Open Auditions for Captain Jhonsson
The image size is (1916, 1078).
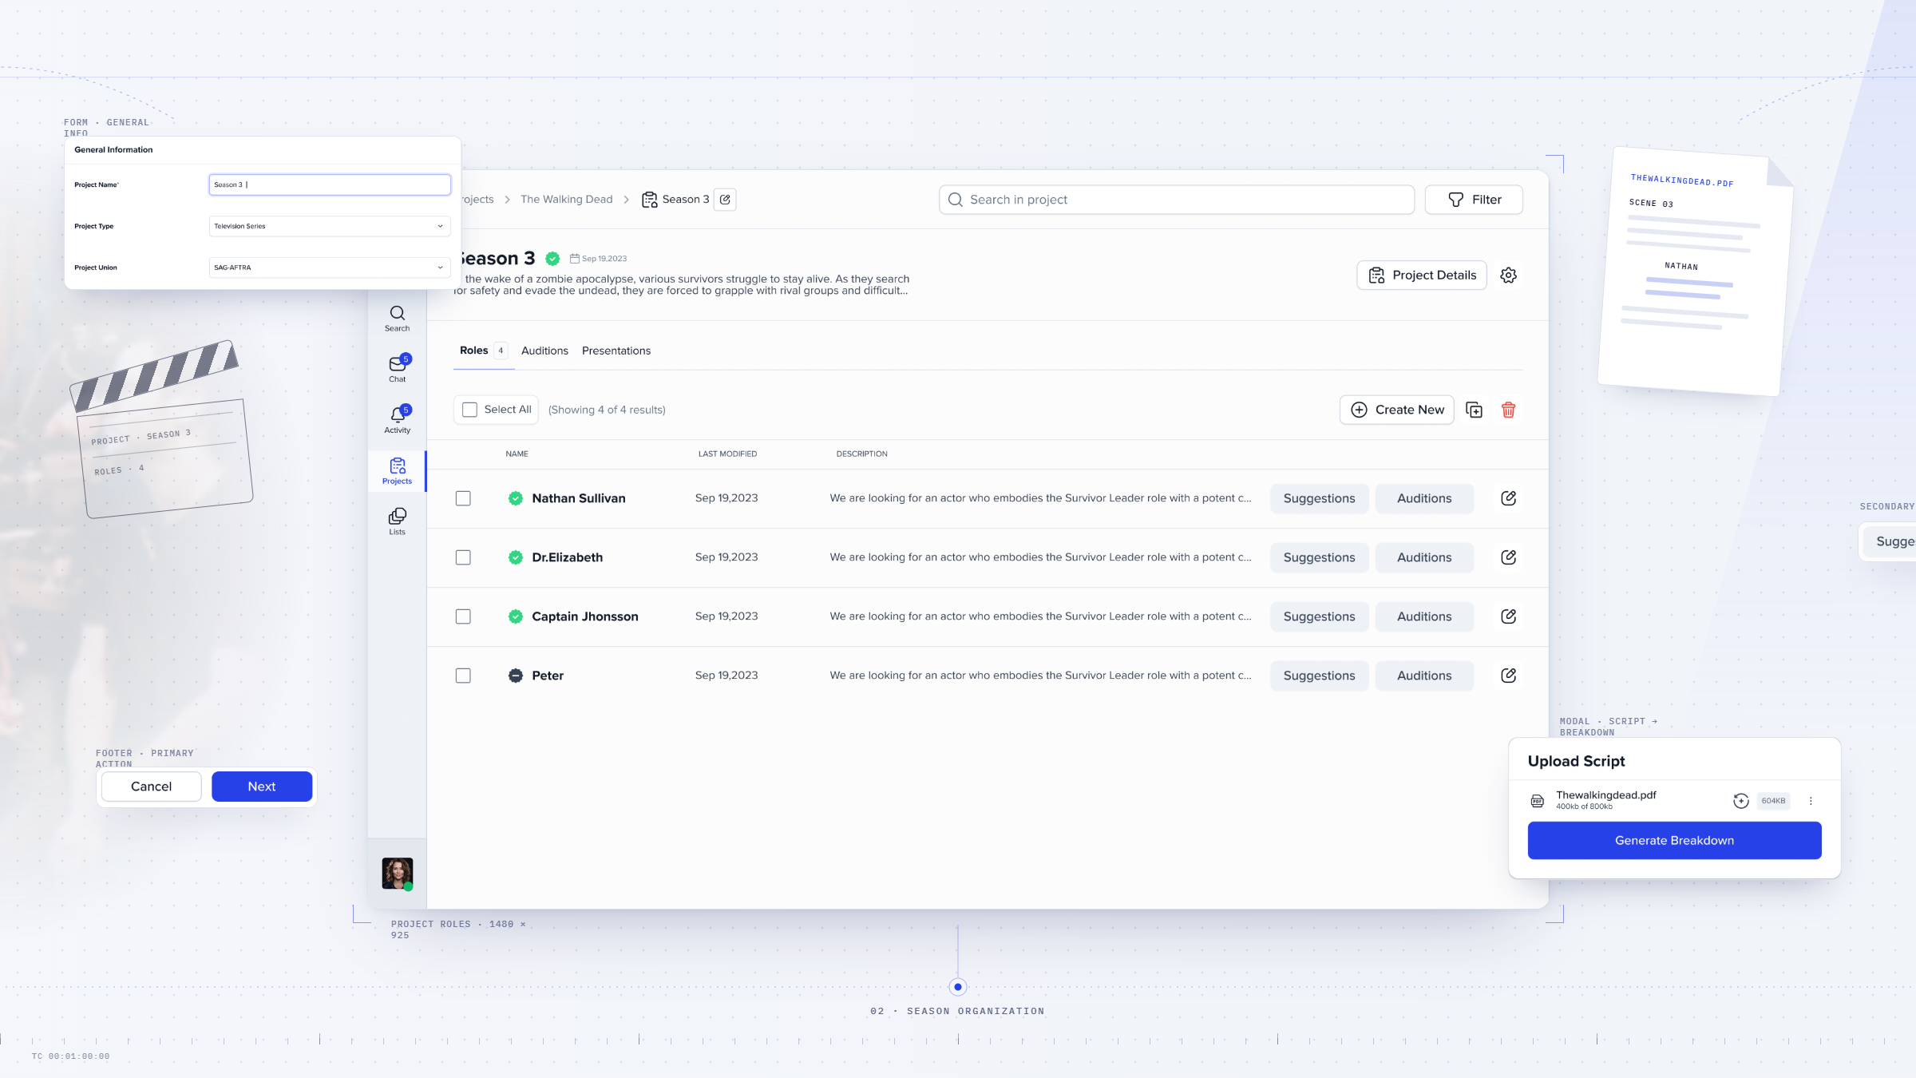point(1424,616)
